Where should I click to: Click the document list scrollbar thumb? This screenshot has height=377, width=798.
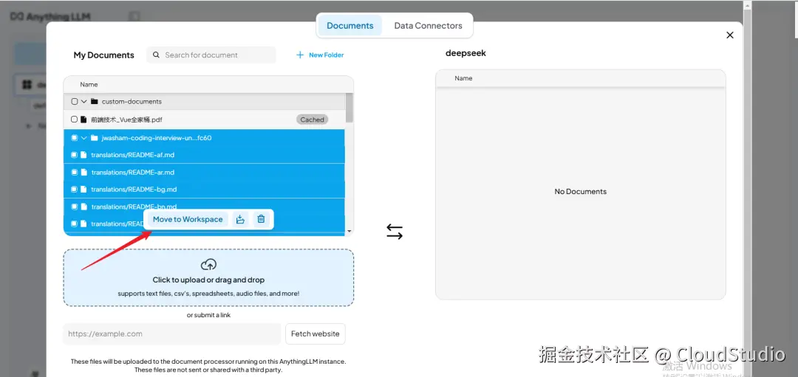coord(349,108)
